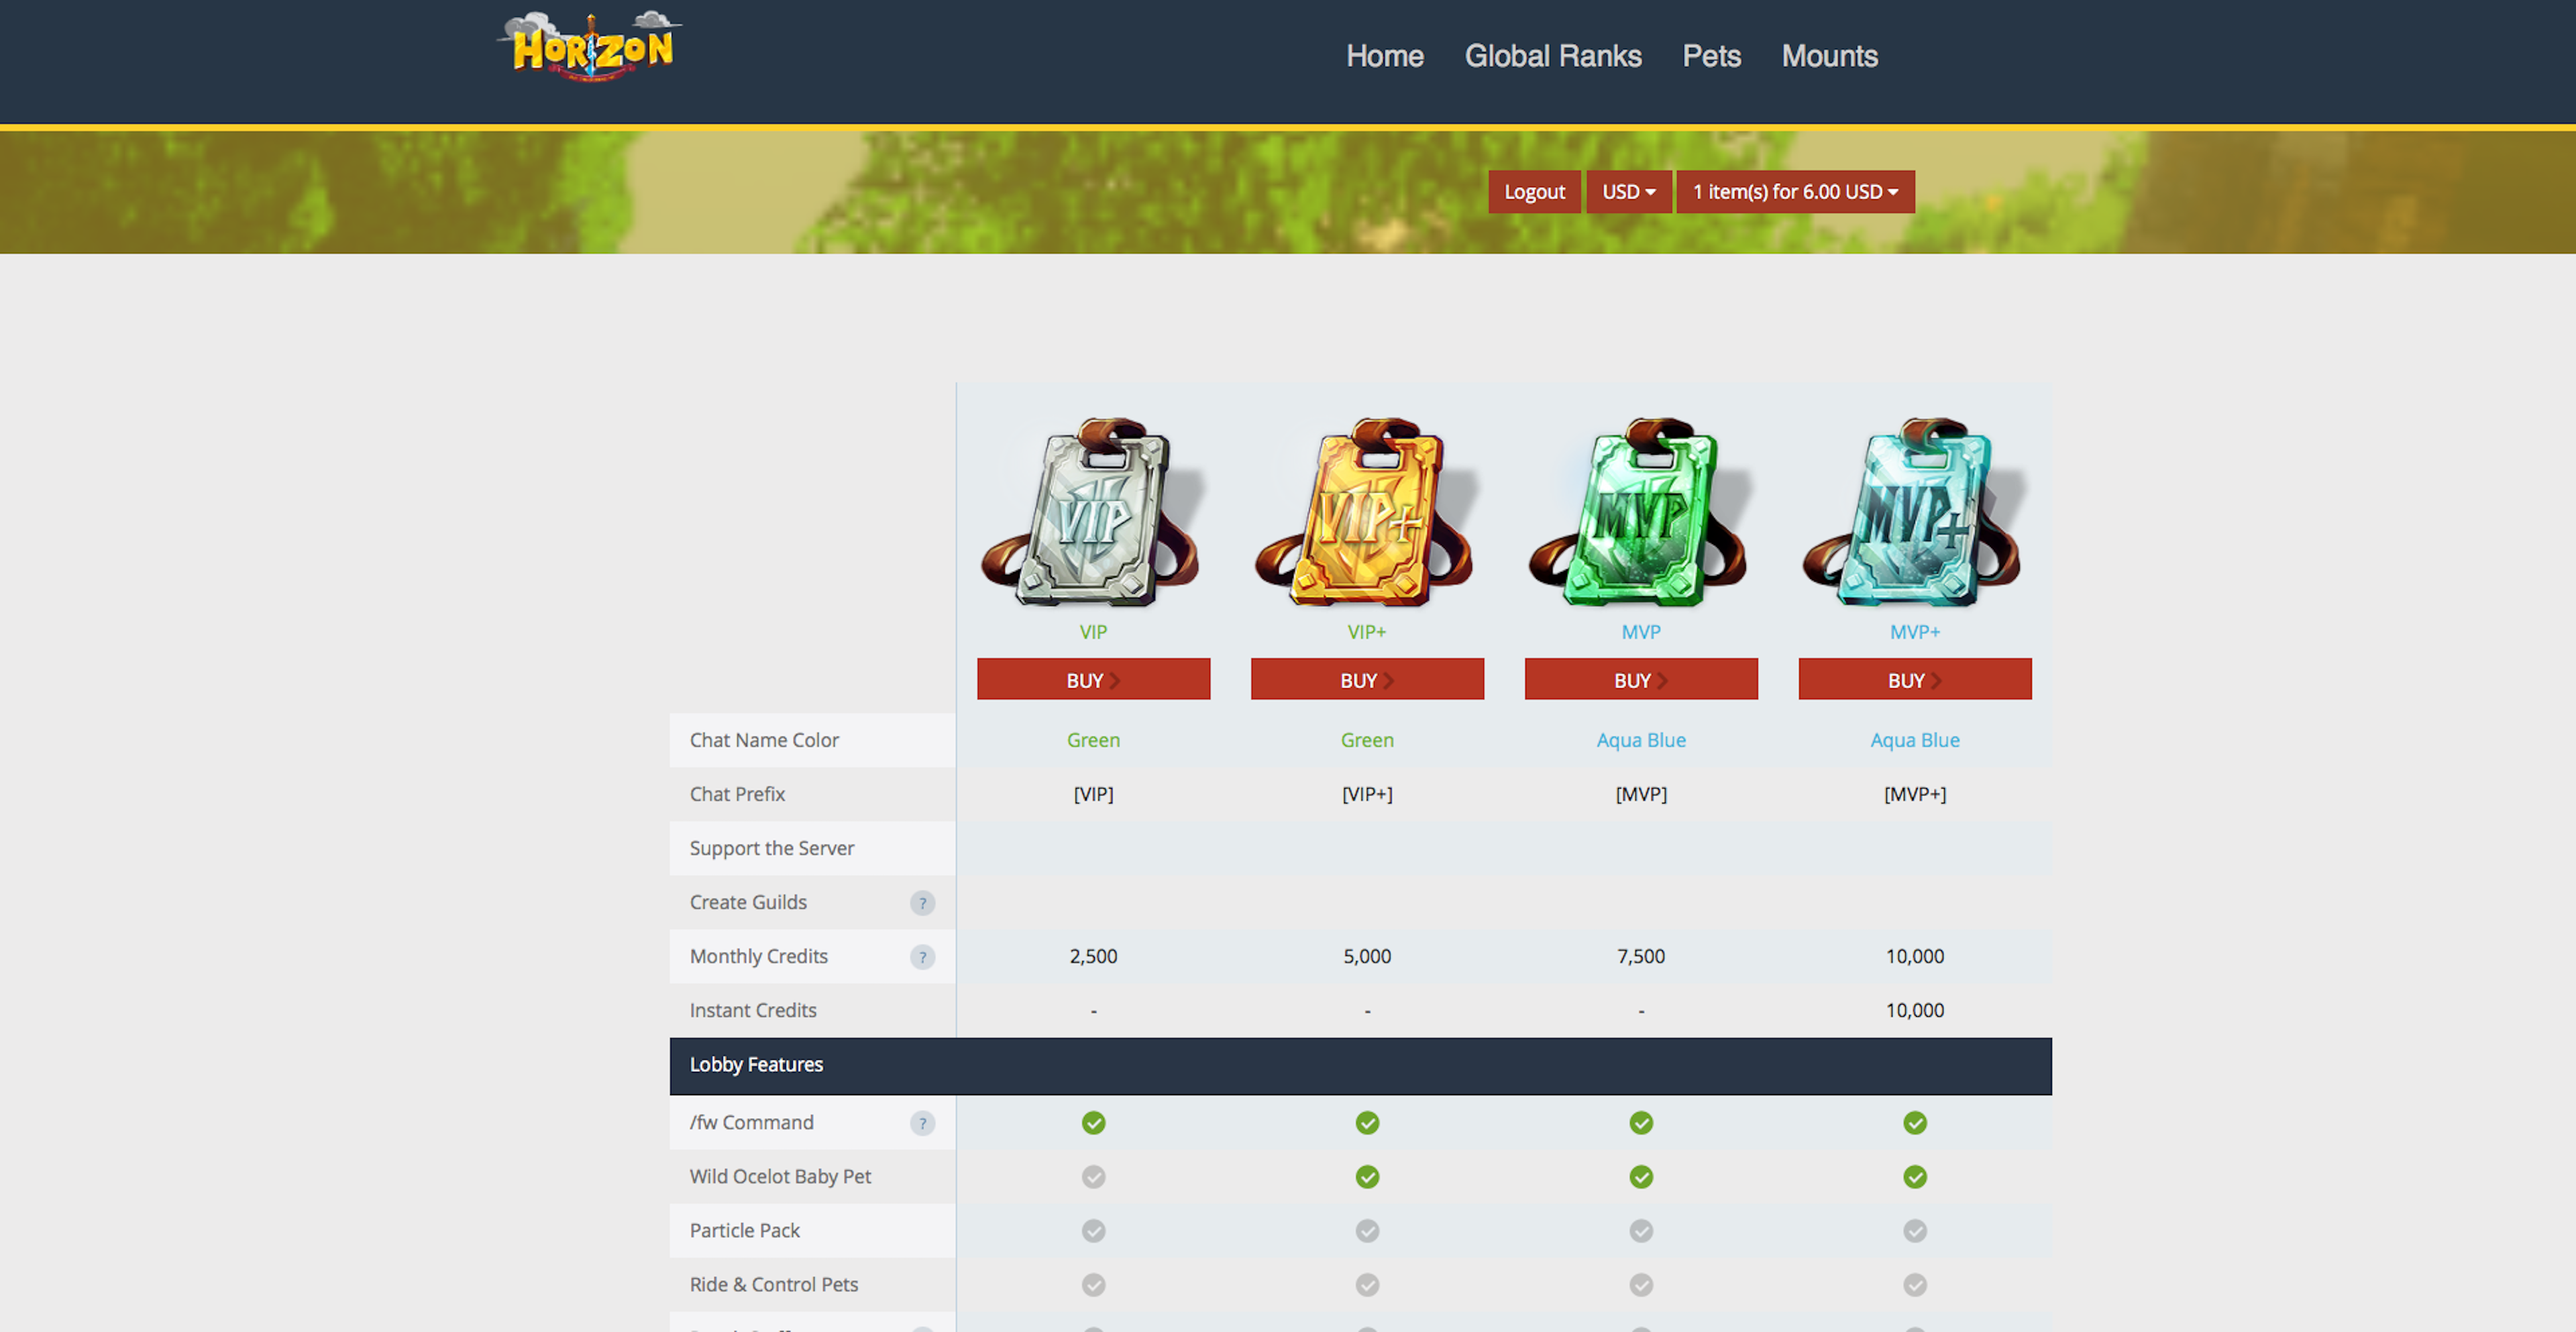Viewport: 2576px width, 1332px height.
Task: Click the Lobby Features section header
Action: click(1360, 1066)
